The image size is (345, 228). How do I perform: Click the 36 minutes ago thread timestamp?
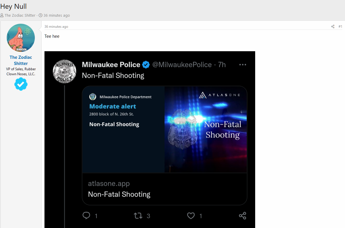[56, 16]
